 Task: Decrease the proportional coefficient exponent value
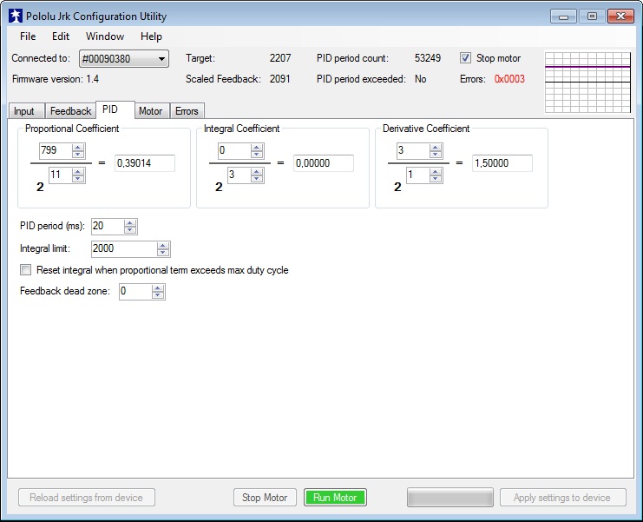tap(78, 179)
